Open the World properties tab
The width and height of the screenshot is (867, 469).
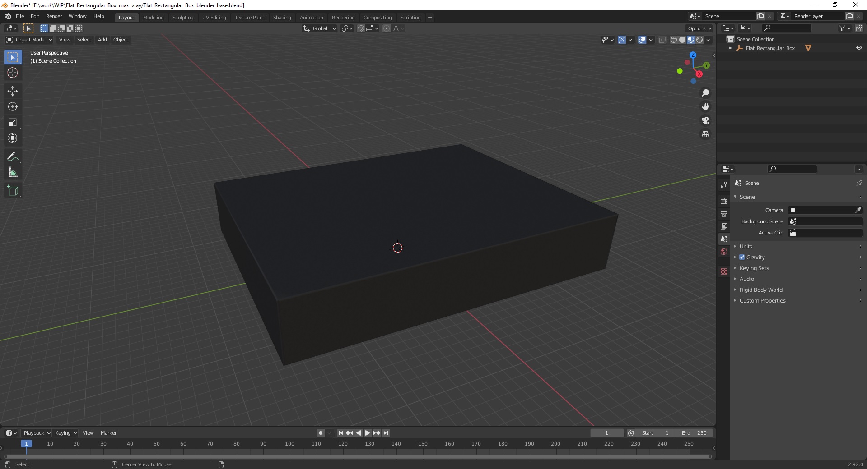[724, 252]
